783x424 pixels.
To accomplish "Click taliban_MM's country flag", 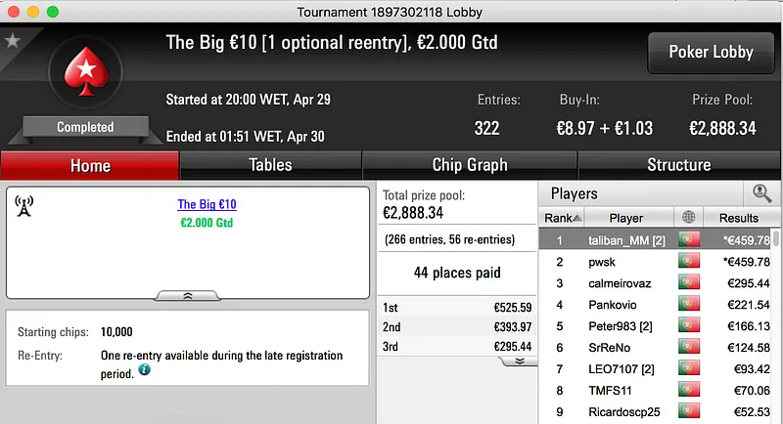I will tap(688, 240).
